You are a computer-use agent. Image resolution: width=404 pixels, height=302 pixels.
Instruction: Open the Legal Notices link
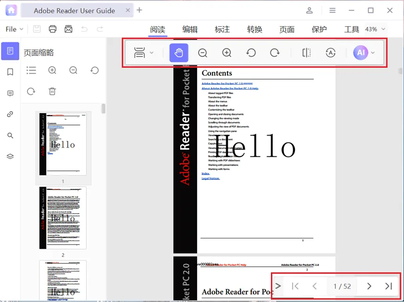tap(211, 178)
